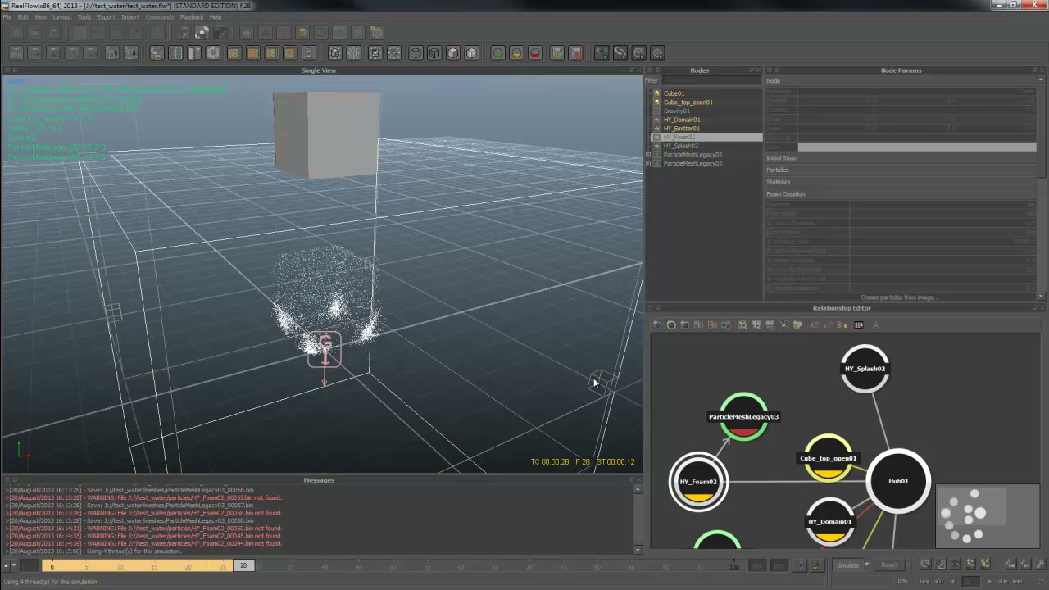Viewport: 1049px width, 590px height.
Task: Collapse the Node section in Node Params
Action: click(899, 81)
